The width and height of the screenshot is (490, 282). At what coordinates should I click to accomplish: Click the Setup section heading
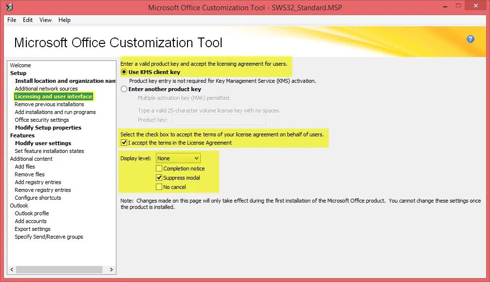click(18, 73)
